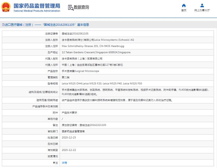Image resolution: width=217 pixels, height=168 pixels.
Task: Select product name 手术显微镜Surgical Microscope
Action: 80,71
